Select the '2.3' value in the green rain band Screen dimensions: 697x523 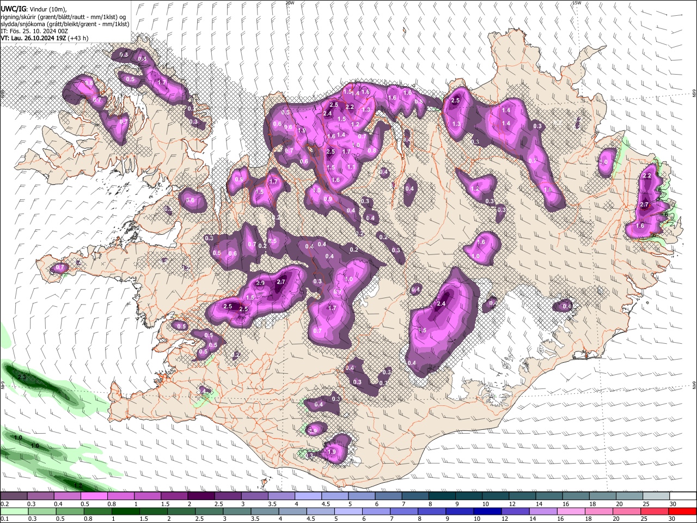pos(22,377)
